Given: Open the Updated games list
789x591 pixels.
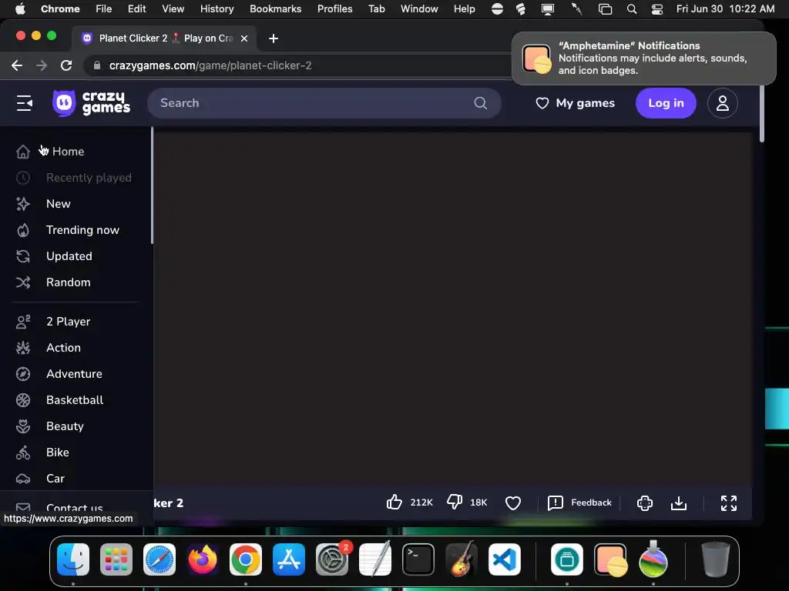Looking at the screenshot, I should (x=69, y=256).
